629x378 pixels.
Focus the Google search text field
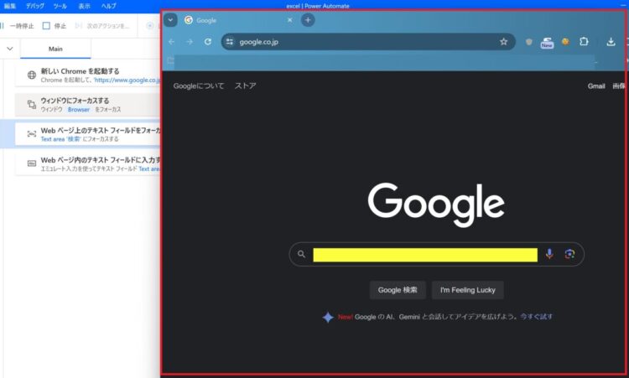click(x=425, y=255)
